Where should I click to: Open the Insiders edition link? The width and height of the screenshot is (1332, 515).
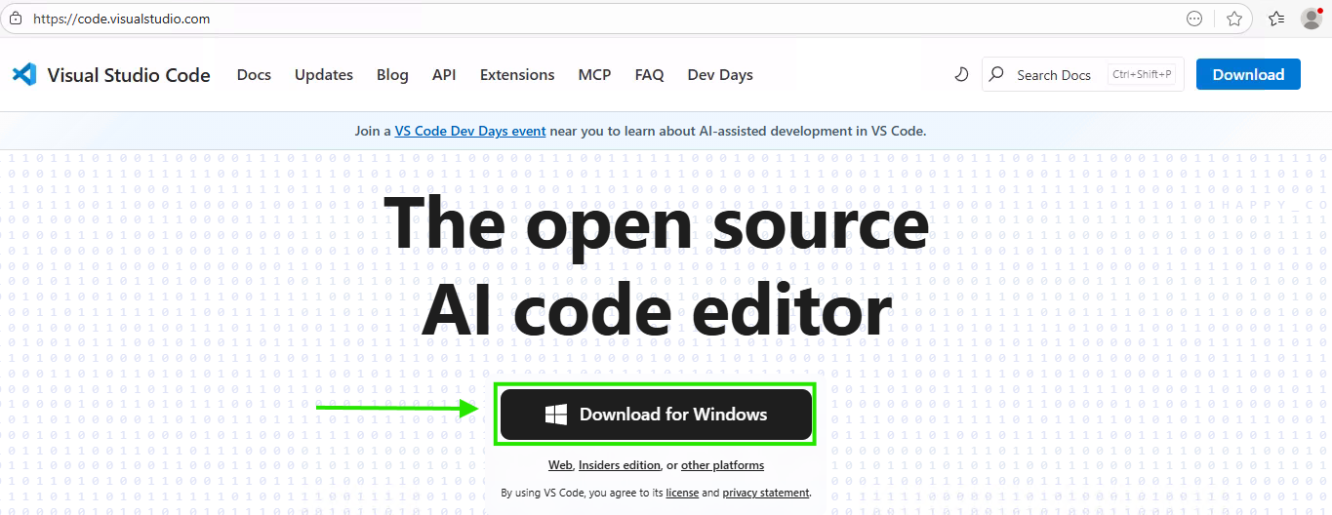pyautogui.click(x=620, y=465)
